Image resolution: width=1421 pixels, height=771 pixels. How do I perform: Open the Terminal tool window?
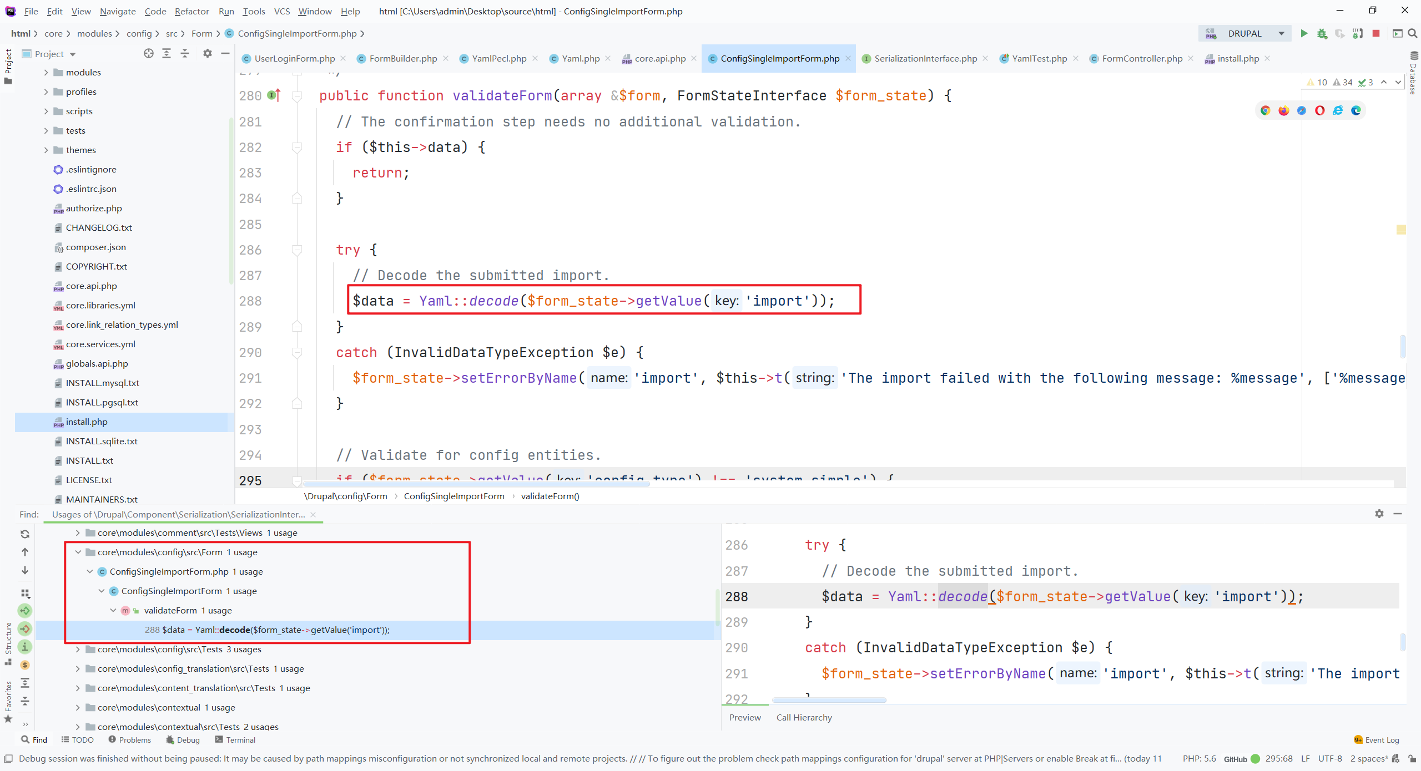click(235, 740)
